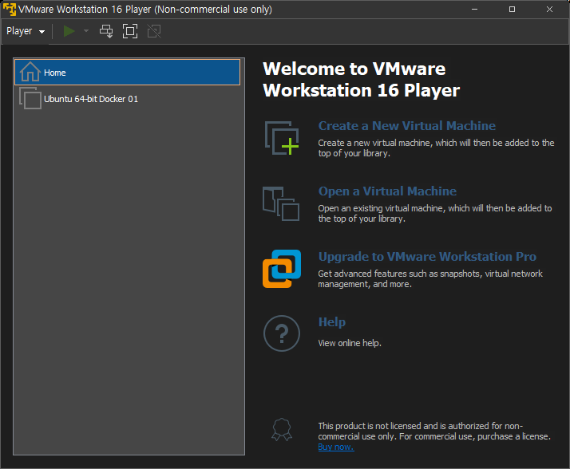
Task: Open the Player dropdown menu
Action: coord(26,31)
